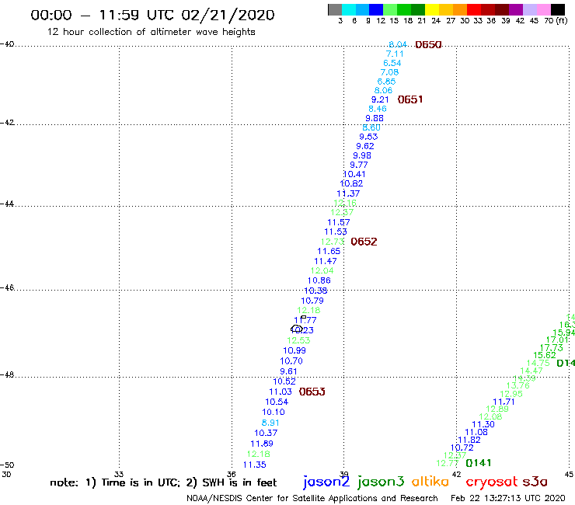Image resolution: width=575 pixels, height=505 pixels.
Task: Click the cryosat satellite legend label
Action: pos(491,482)
